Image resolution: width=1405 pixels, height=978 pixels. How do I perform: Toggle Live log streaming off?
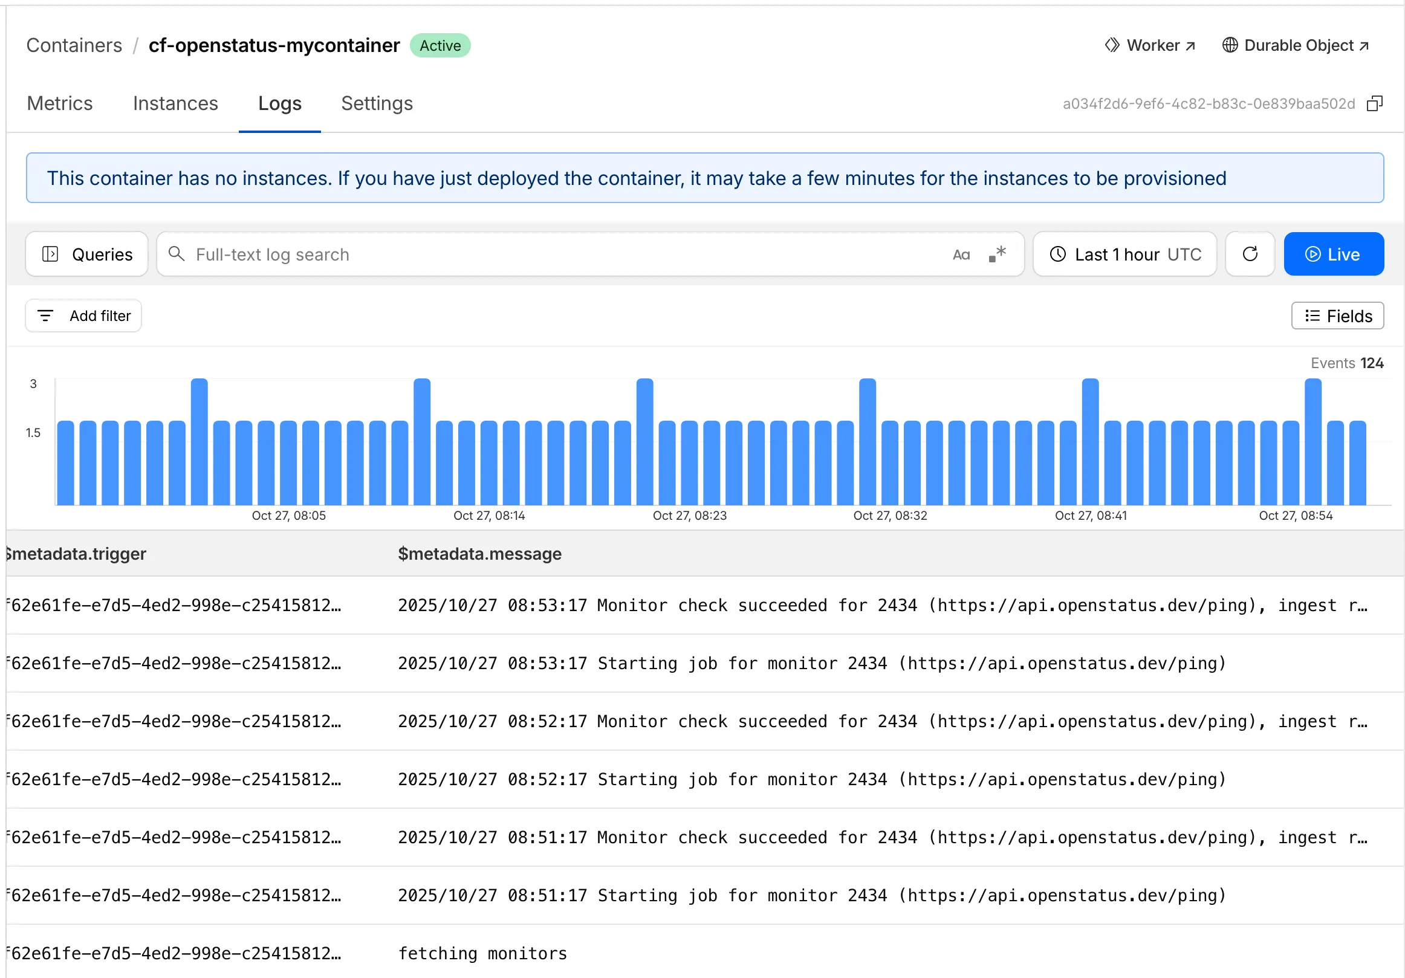tap(1334, 254)
